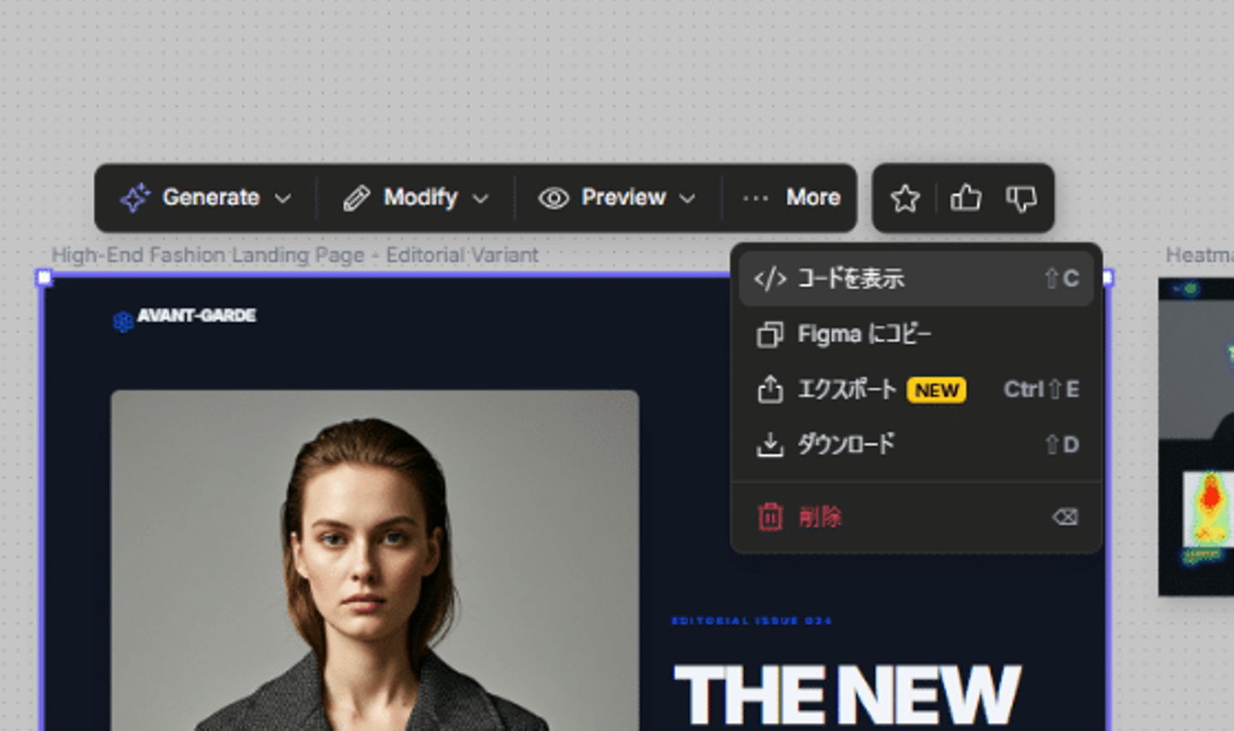Click the three-dot More icon

[755, 198]
